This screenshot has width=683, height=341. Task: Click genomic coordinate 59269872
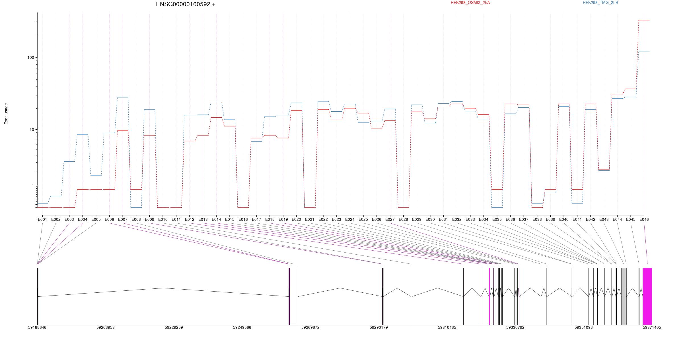(x=310, y=328)
